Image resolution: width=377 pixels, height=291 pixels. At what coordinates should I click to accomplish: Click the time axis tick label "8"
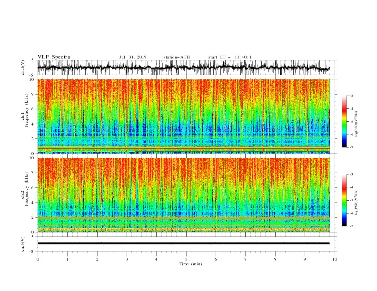click(x=275, y=259)
